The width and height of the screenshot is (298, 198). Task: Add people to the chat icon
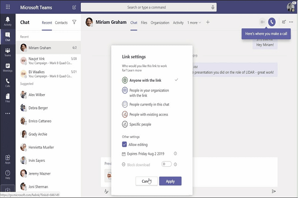pos(284,22)
